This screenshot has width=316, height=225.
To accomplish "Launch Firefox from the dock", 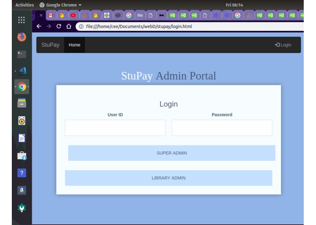I will click(x=21, y=37).
